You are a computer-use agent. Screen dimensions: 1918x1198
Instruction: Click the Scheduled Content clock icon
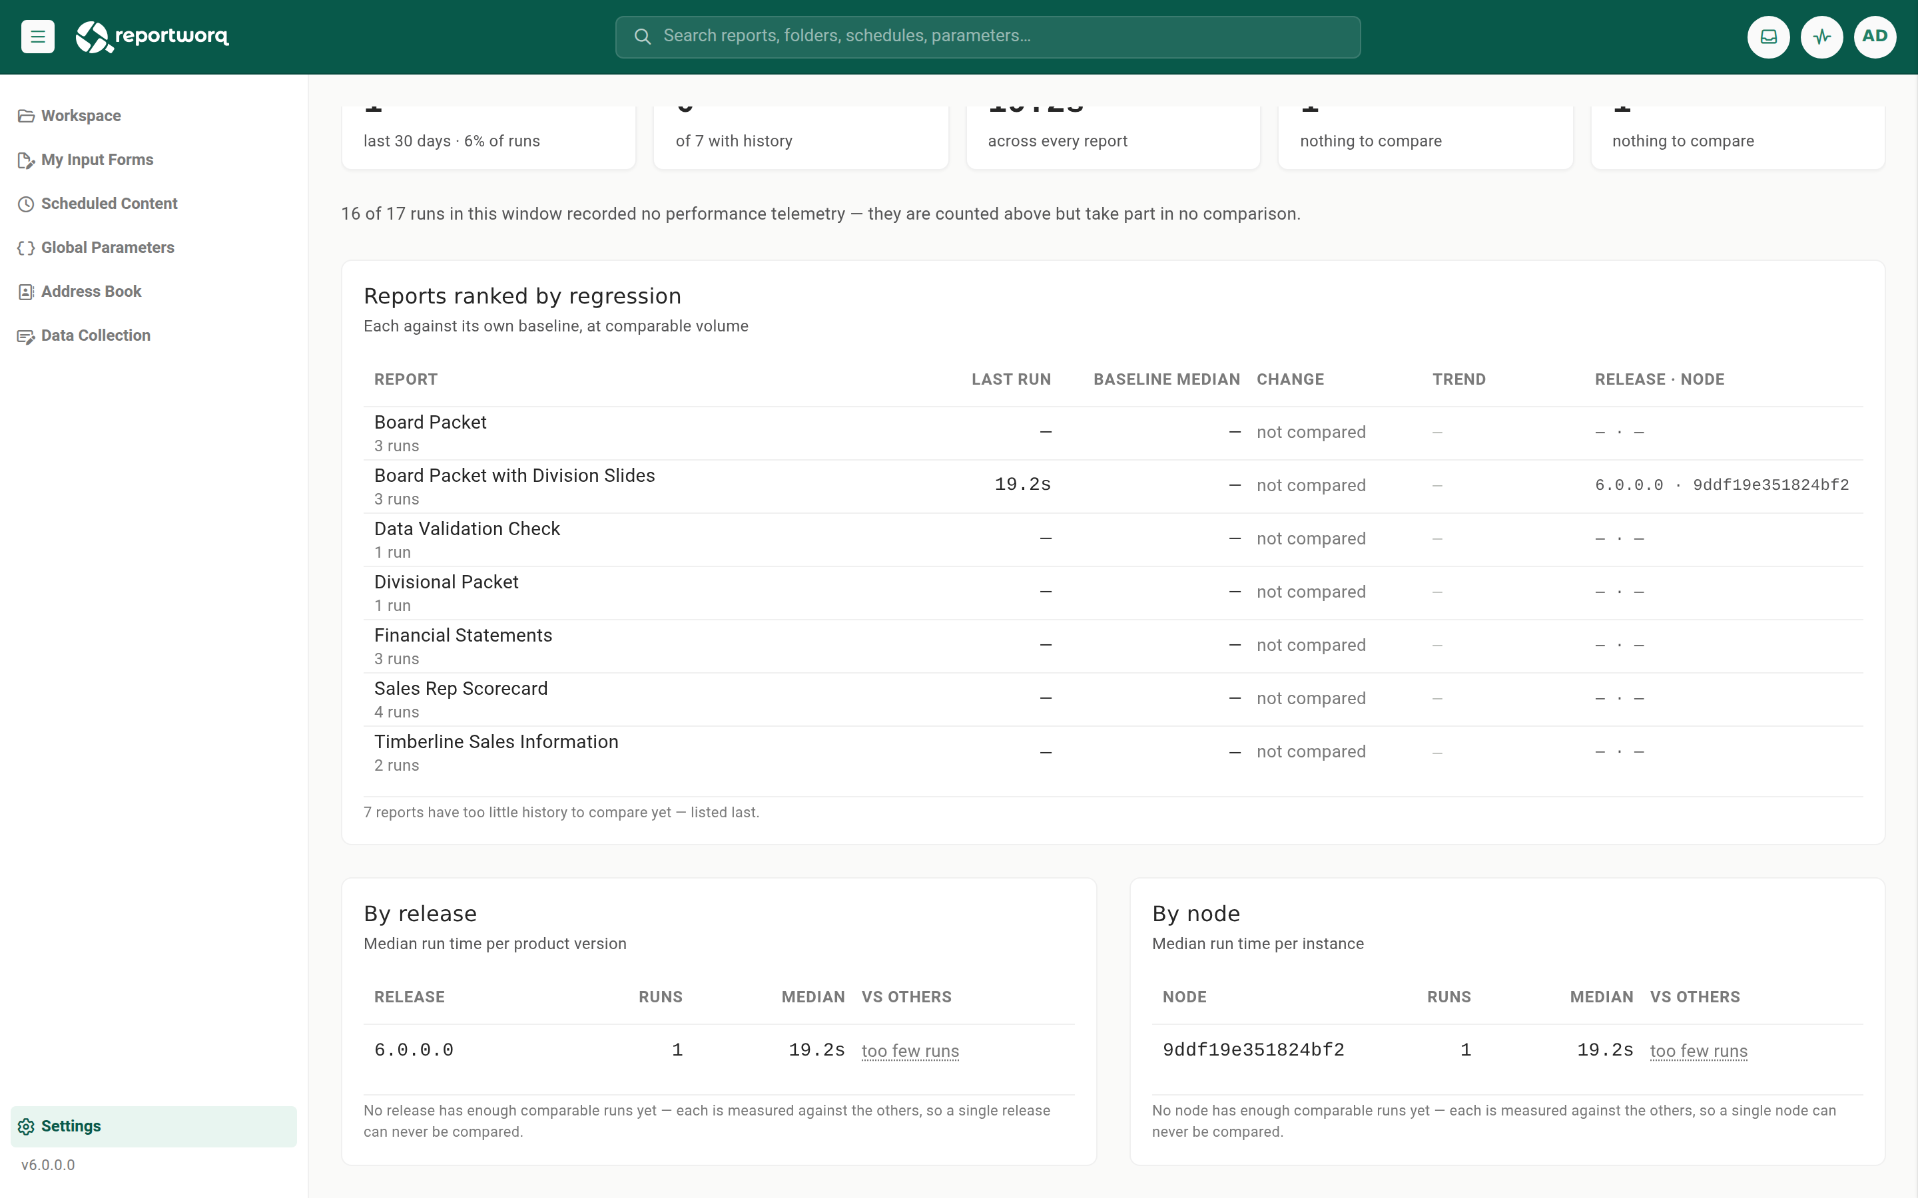[26, 204]
